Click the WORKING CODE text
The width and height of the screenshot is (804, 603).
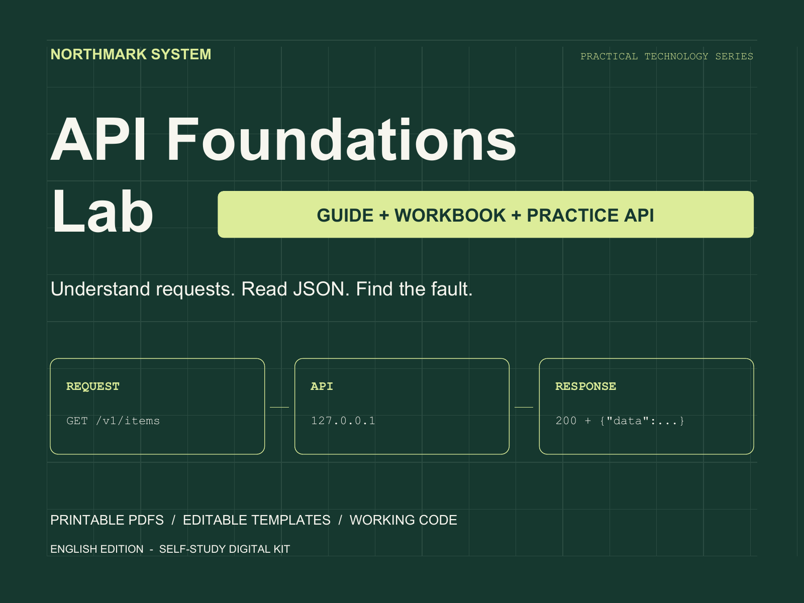(404, 520)
